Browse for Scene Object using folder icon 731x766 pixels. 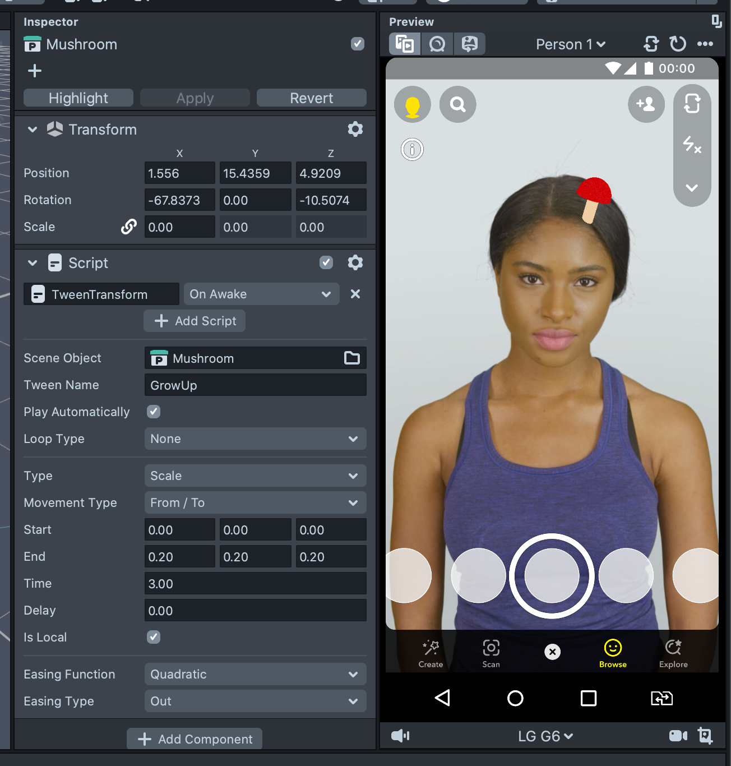pos(351,358)
